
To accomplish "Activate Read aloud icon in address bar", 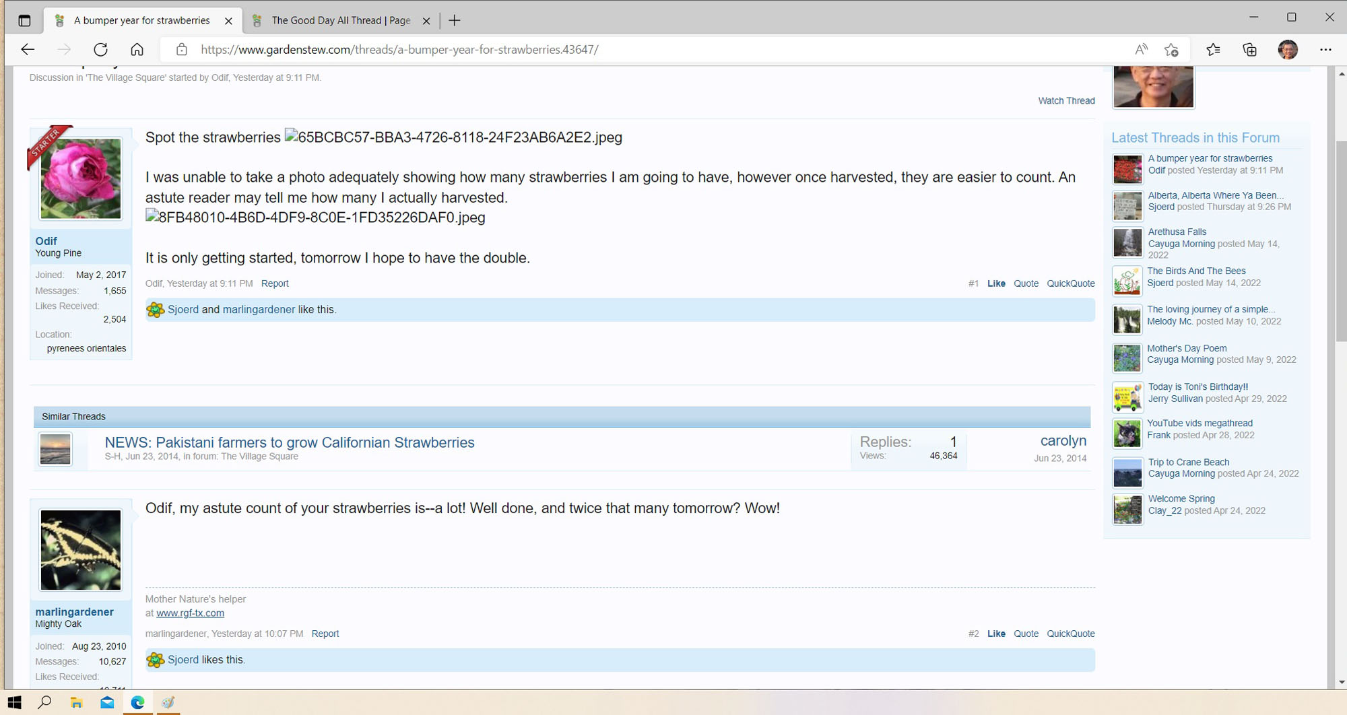I will point(1141,49).
